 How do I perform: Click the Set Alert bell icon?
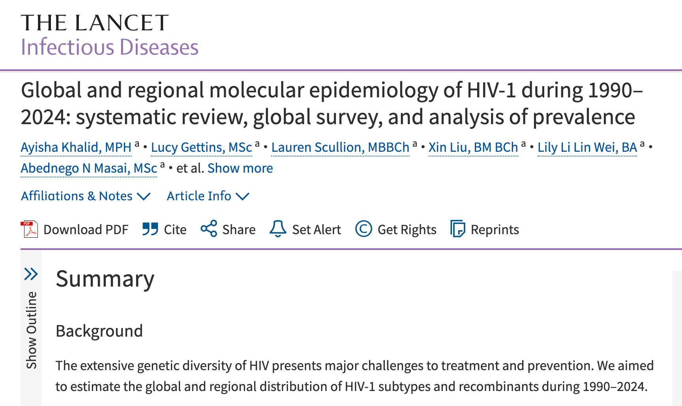278,229
